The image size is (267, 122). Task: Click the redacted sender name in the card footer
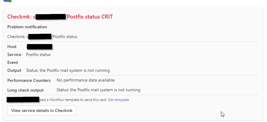(23, 99)
